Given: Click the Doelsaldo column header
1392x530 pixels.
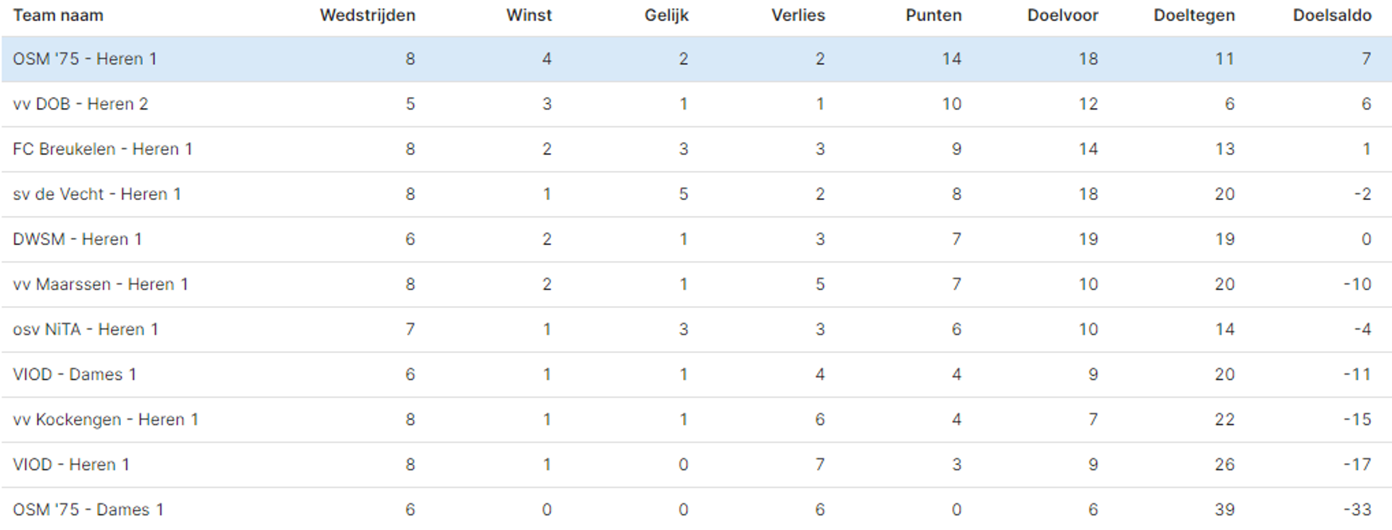Looking at the screenshot, I should [x=1333, y=15].
